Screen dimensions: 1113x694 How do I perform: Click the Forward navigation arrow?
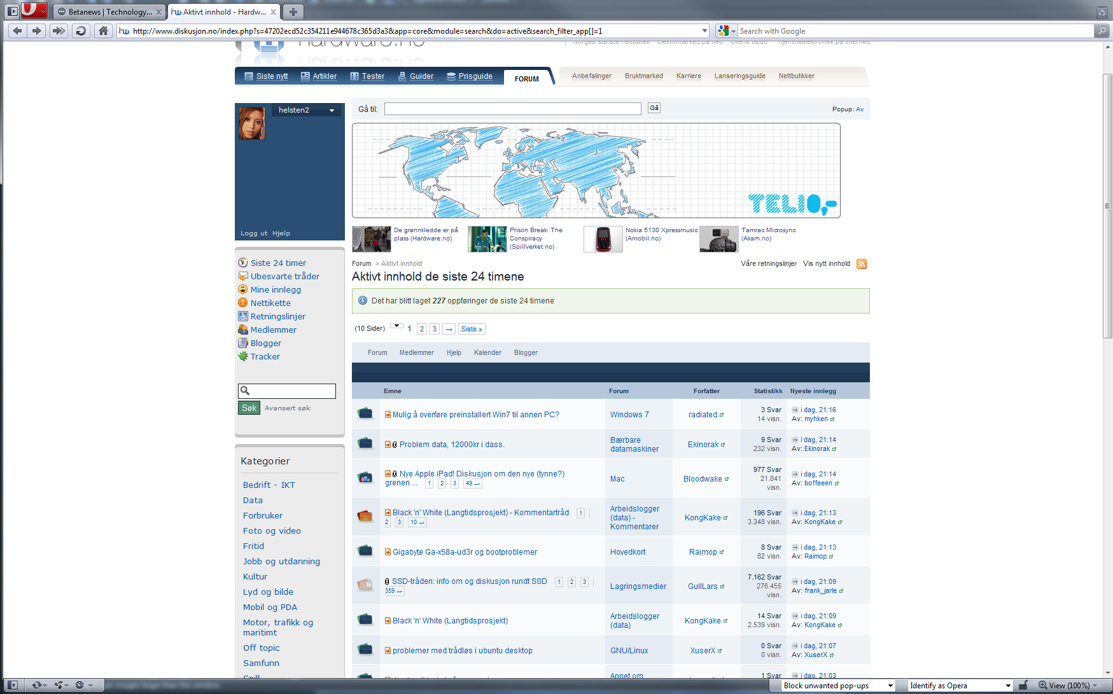pos(37,31)
